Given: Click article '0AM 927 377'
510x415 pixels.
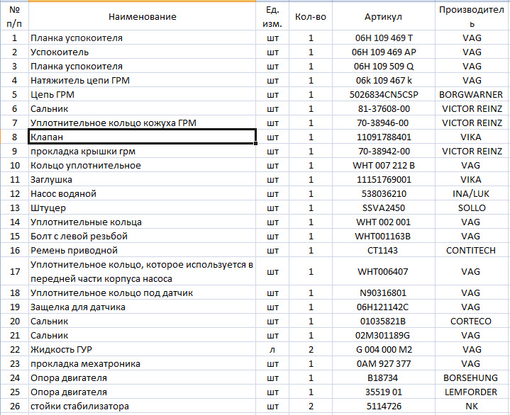Looking at the screenshot, I should tap(384, 364).
